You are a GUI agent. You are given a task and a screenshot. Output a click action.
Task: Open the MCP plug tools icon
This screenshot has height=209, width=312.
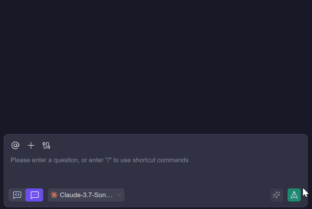pos(46,145)
